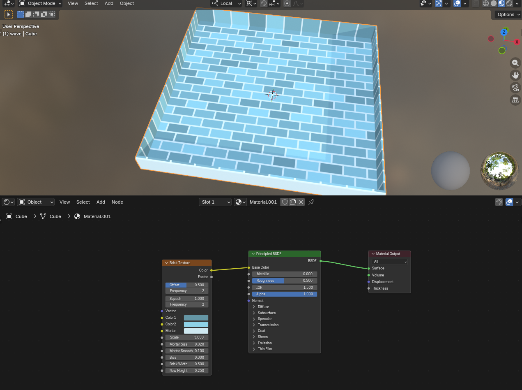Screen dimensions: 522x390
Task: Switch to Material Preview shading
Action: click(x=501, y=3)
